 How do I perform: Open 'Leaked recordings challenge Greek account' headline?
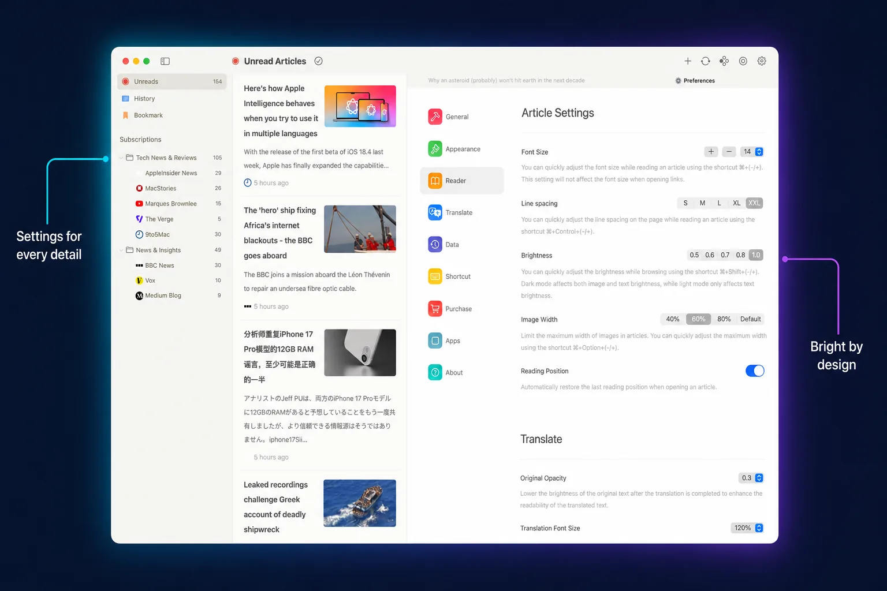[275, 507]
